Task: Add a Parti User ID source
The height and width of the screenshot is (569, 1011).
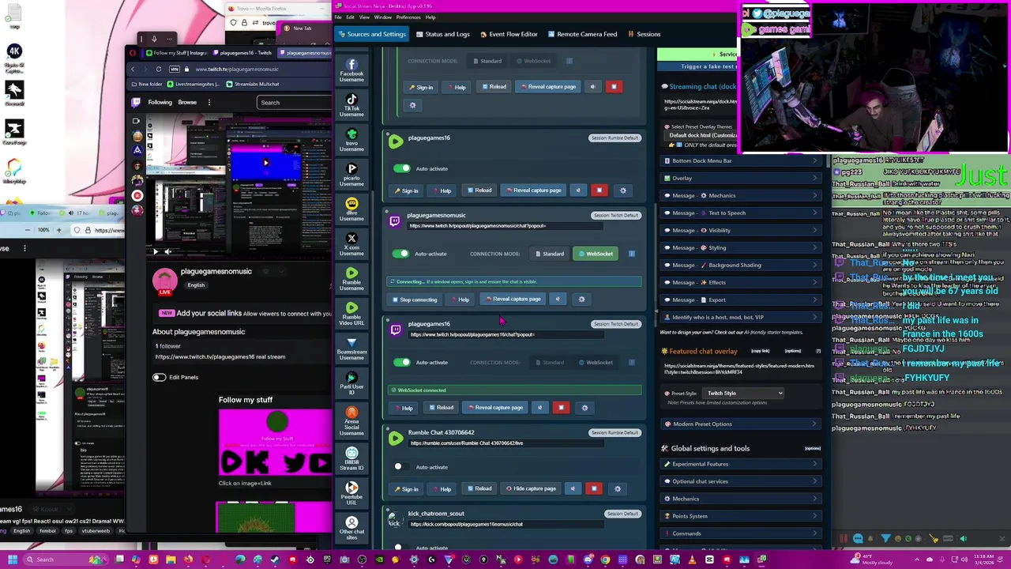Action: click(x=351, y=383)
